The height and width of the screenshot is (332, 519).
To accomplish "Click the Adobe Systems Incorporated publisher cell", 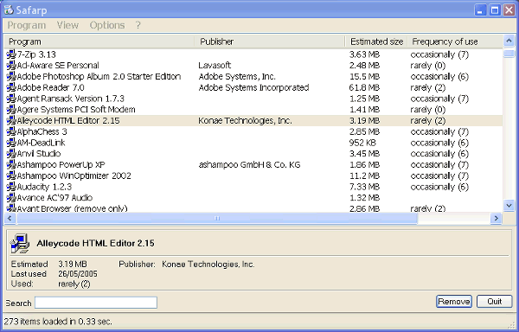I will (x=253, y=87).
